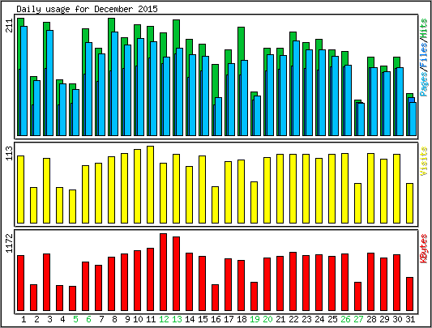
Task: Select the day 13 label on the axis
Action: 177,319
